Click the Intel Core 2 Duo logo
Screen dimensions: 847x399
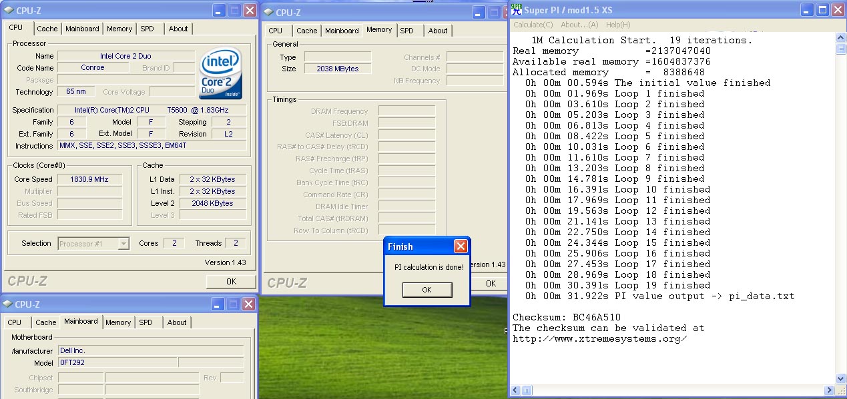(x=220, y=73)
